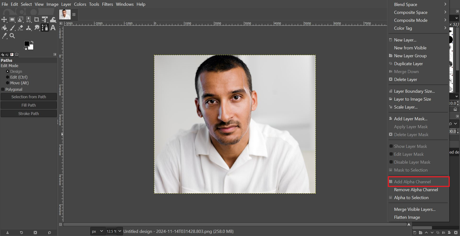Viewport: 460px width, 236px height.
Task: Select the Smudge tool
Action: [x=36, y=28]
